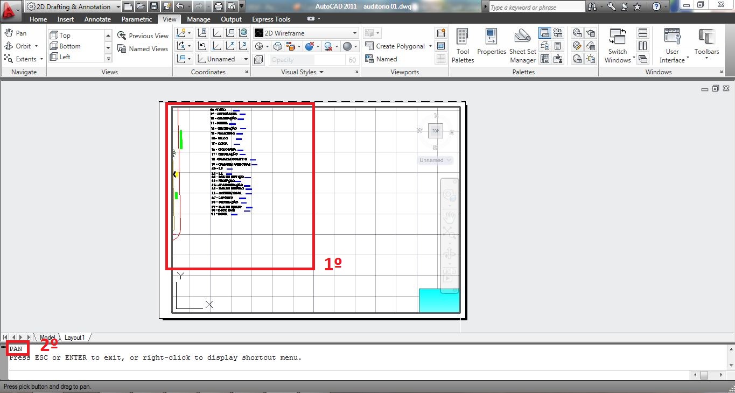Open the Sheet Set Manager
735x393 pixels.
pyautogui.click(x=522, y=46)
